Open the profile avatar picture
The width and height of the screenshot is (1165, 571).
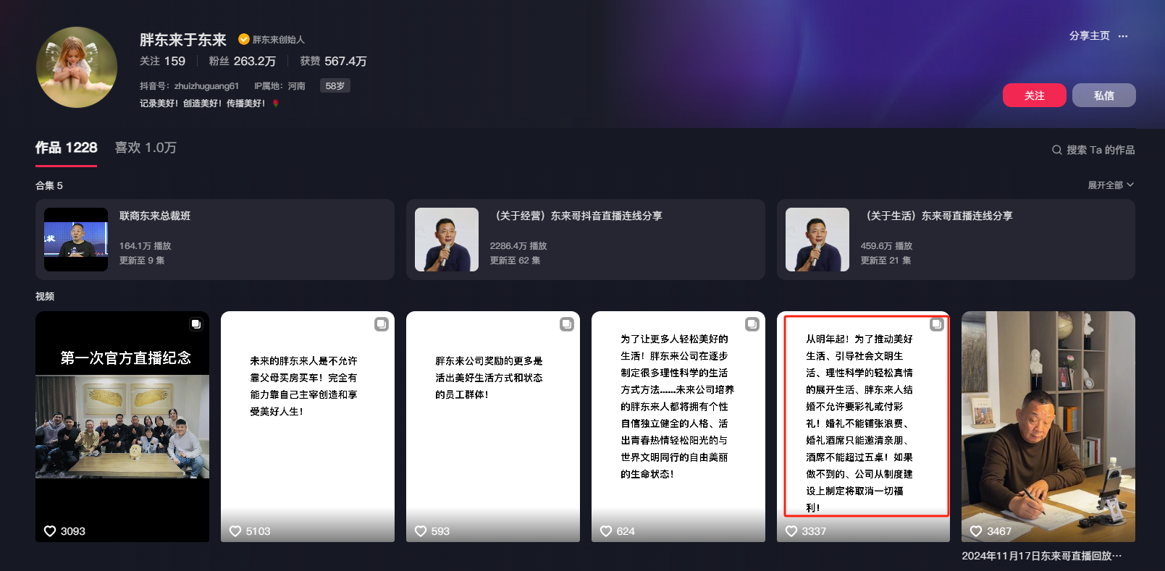click(77, 67)
